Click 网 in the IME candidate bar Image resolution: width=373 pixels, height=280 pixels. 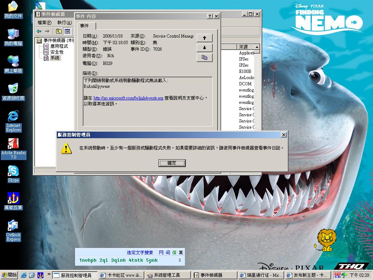pos(161,252)
